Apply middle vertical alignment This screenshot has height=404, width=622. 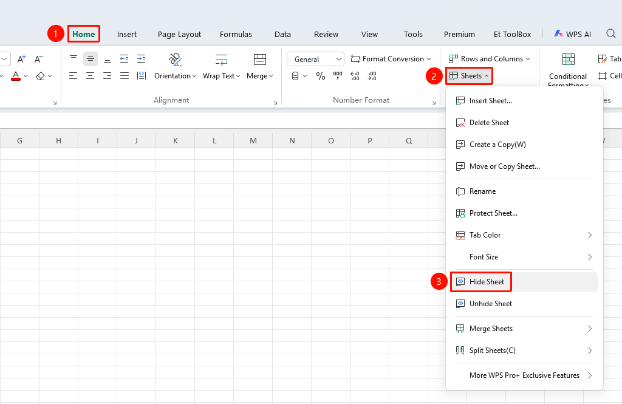tap(91, 59)
